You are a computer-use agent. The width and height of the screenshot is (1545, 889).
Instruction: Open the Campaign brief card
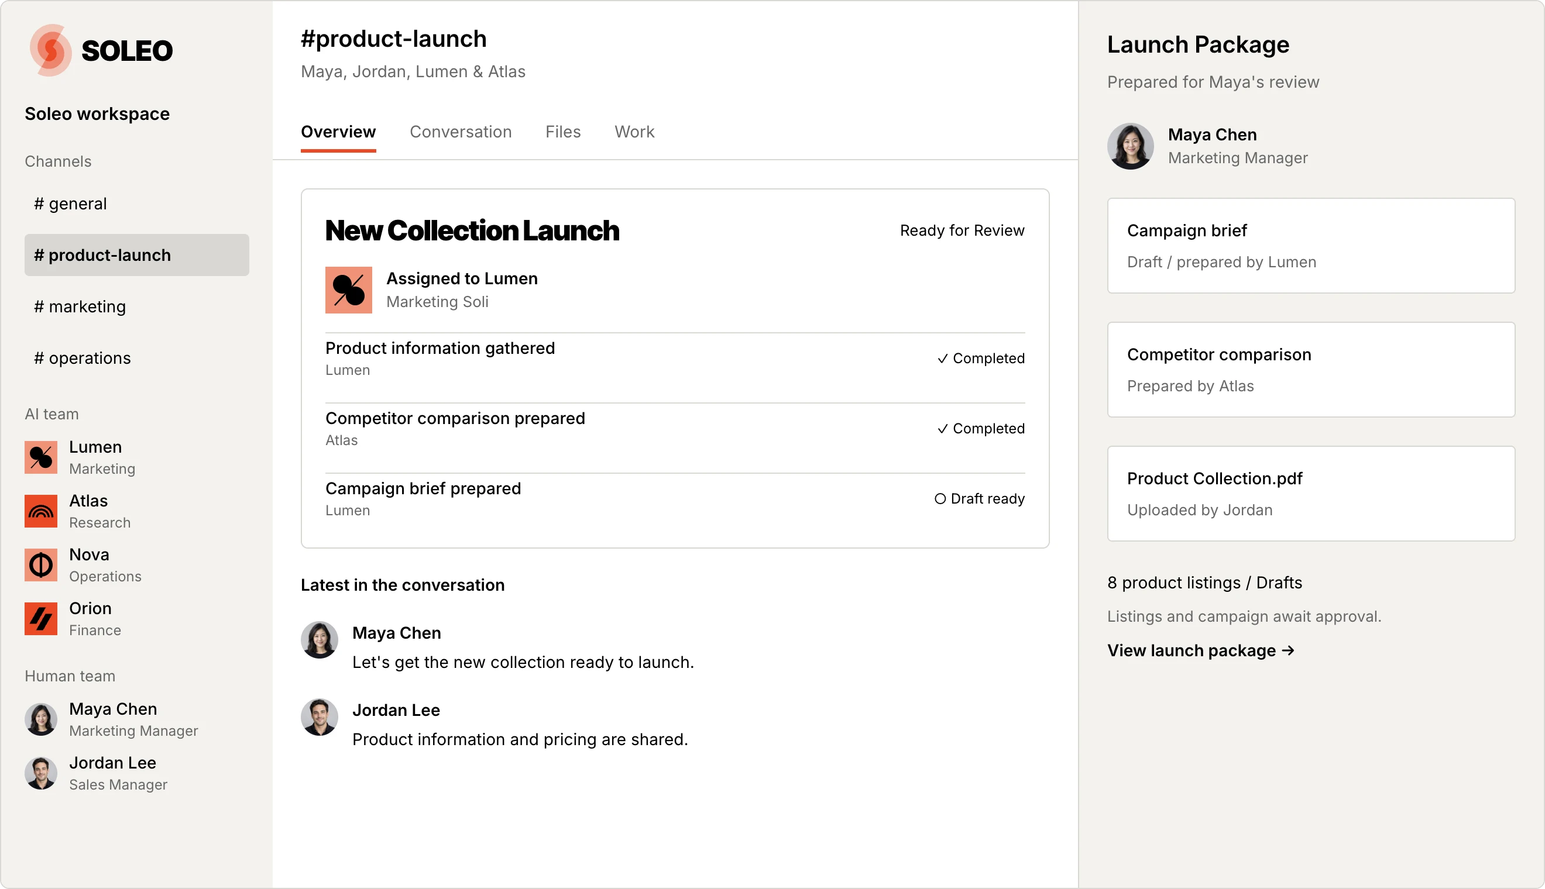1311,246
